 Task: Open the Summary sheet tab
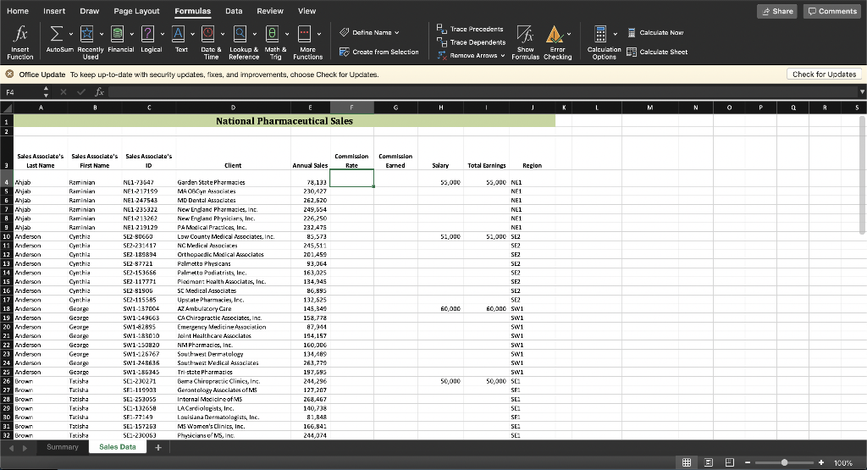click(63, 447)
